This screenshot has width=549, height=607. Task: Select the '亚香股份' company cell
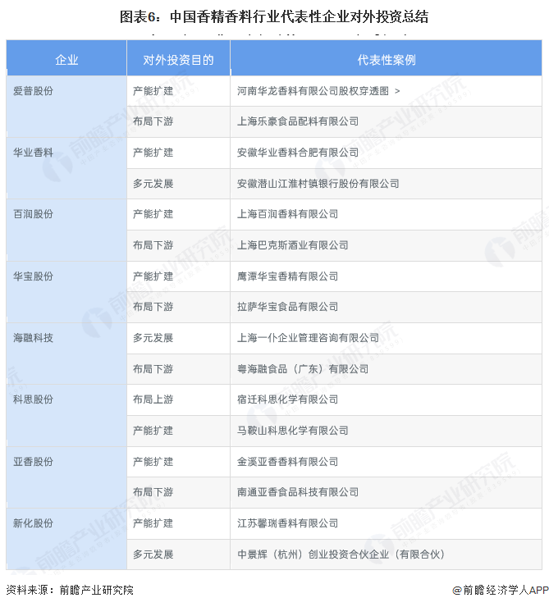[x=66, y=477]
